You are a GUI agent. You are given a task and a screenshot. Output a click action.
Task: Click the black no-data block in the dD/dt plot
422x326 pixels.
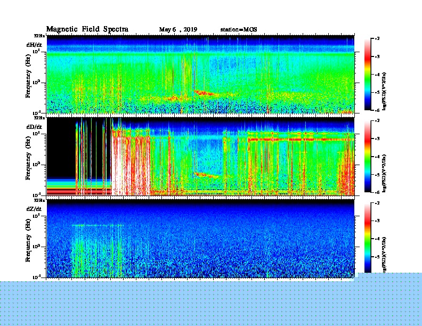61,148
